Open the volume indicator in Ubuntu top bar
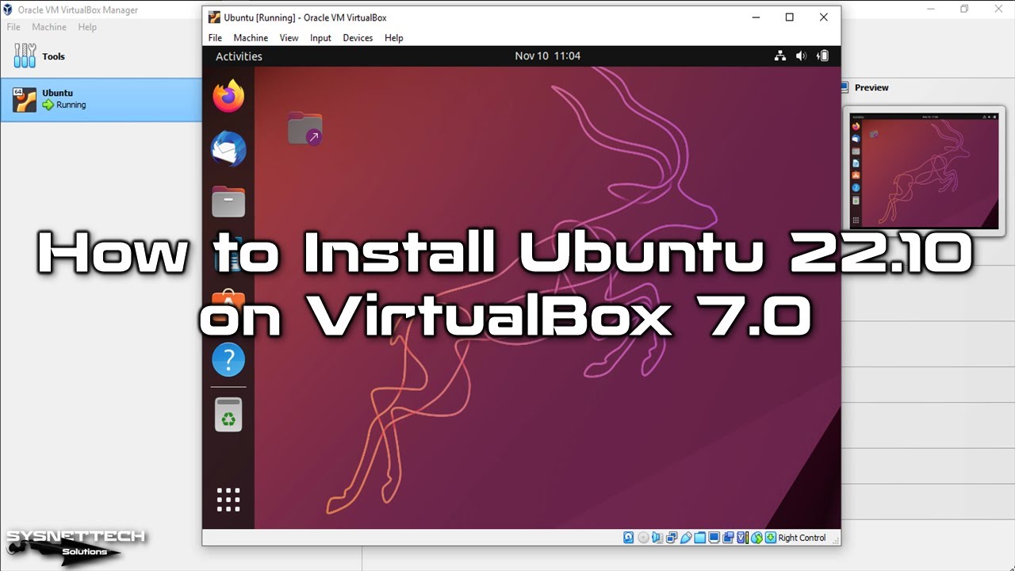 pos(801,56)
